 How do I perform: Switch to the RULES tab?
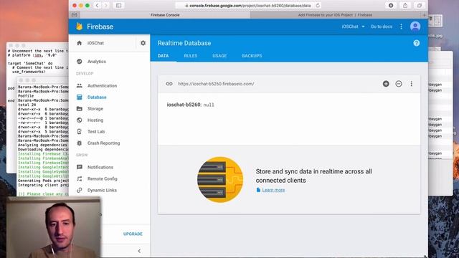coord(191,56)
